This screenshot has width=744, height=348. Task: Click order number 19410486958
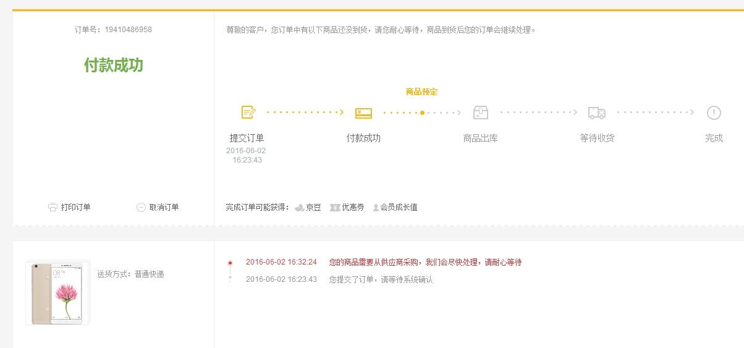pos(128,30)
